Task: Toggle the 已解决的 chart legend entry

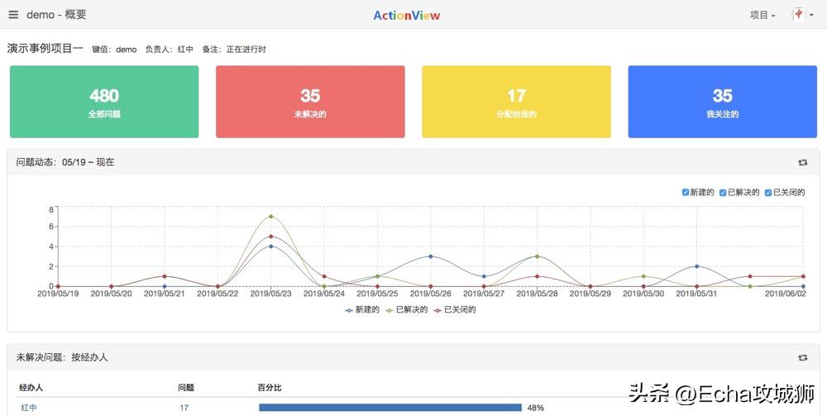Action: (407, 310)
